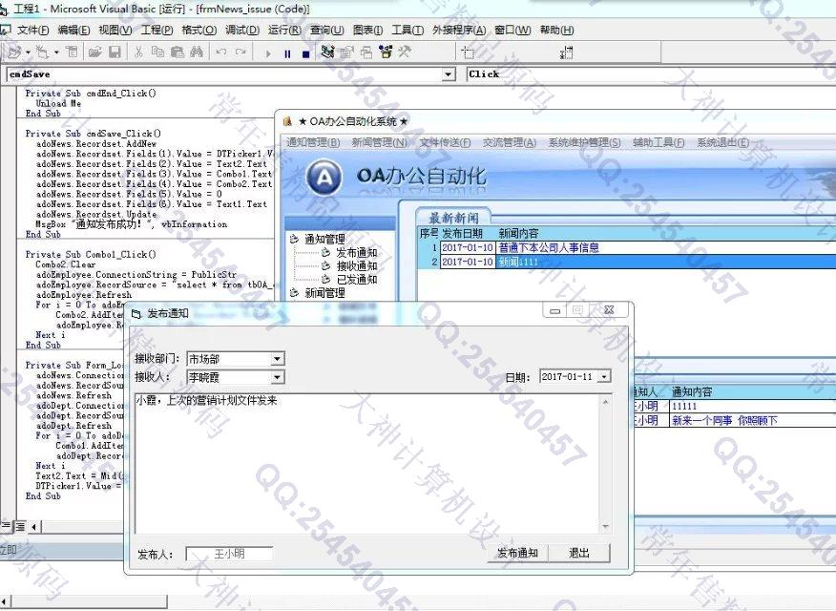
Task: Open the 文件(F) menu in Visual Basic
Action: 33,30
